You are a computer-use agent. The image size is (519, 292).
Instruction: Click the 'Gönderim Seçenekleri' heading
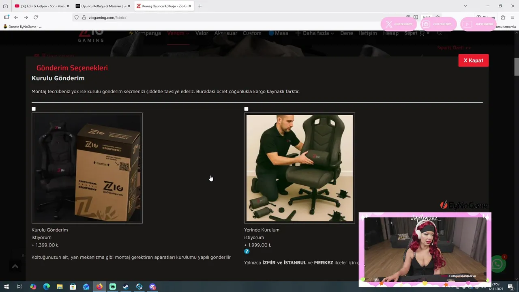point(72,68)
